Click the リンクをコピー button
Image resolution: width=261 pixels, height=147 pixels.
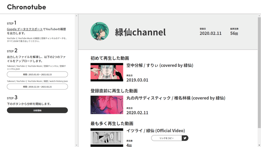[166, 138]
